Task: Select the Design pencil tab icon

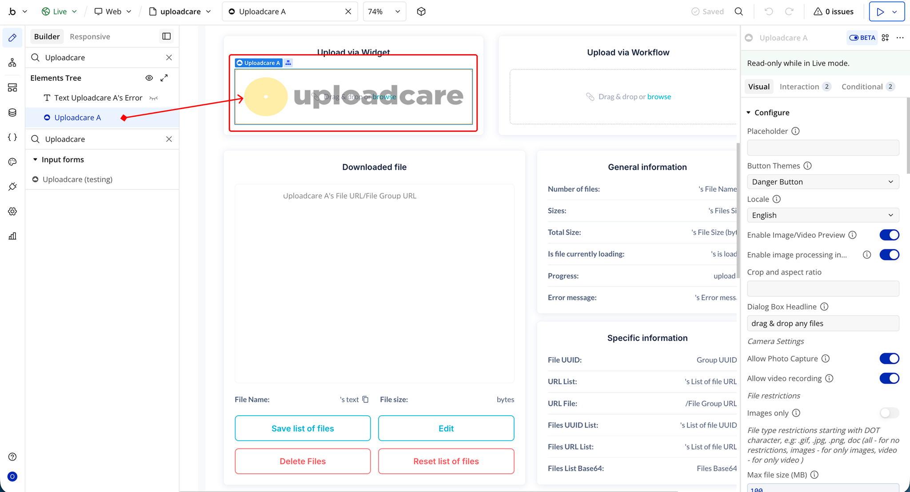Action: (x=12, y=38)
